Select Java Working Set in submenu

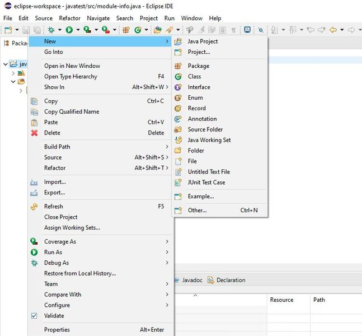tap(220, 140)
